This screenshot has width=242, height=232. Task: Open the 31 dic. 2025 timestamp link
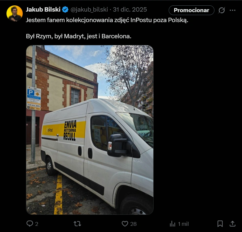point(130,10)
